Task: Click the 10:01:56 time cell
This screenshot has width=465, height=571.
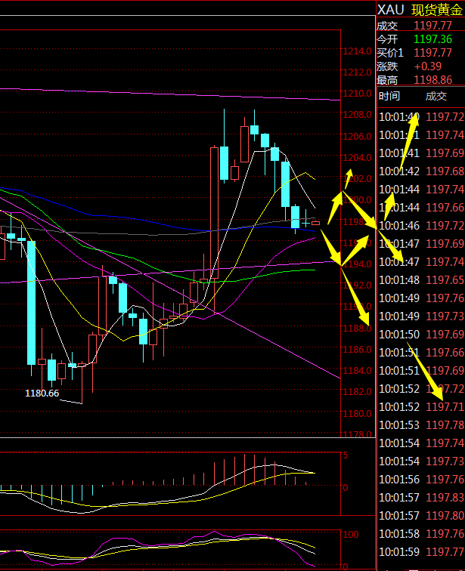Action: click(399, 479)
